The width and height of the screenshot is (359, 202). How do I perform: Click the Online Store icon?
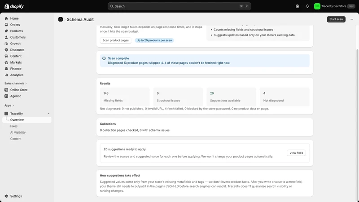(6, 90)
